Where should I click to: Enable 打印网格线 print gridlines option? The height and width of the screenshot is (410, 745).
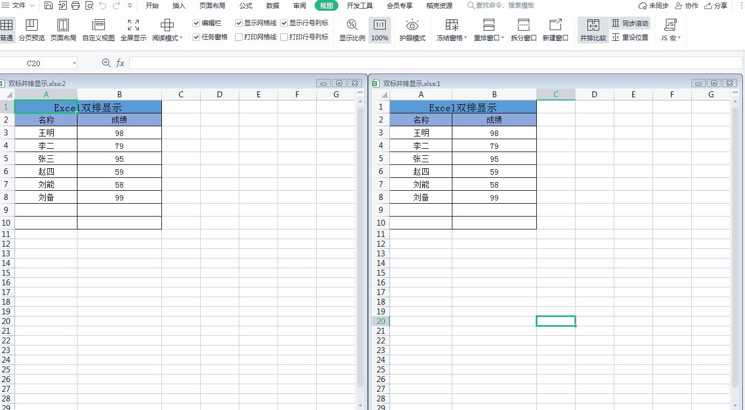pyautogui.click(x=238, y=37)
